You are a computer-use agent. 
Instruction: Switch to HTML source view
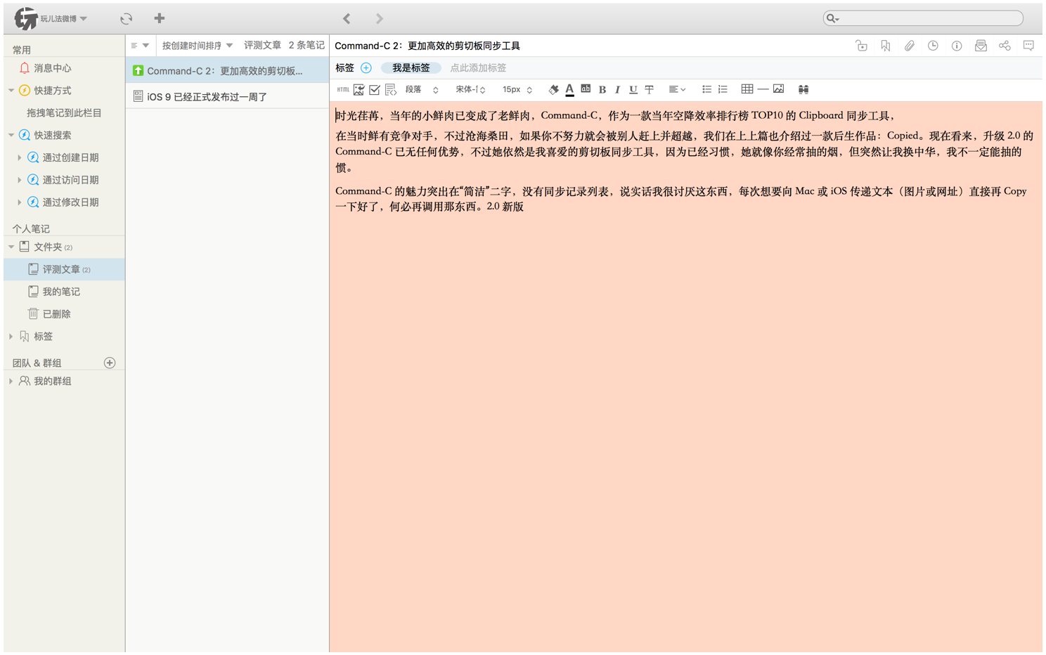[343, 89]
